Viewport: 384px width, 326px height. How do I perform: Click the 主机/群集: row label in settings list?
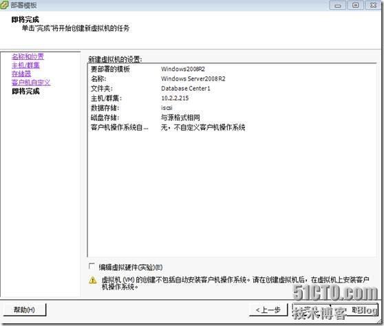point(106,98)
